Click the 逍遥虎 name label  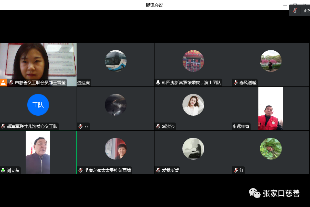[84, 83]
